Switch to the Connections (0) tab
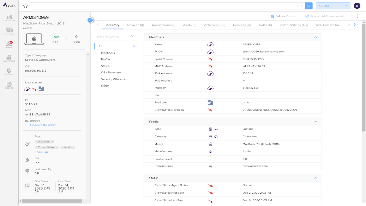 pyautogui.click(x=163, y=25)
